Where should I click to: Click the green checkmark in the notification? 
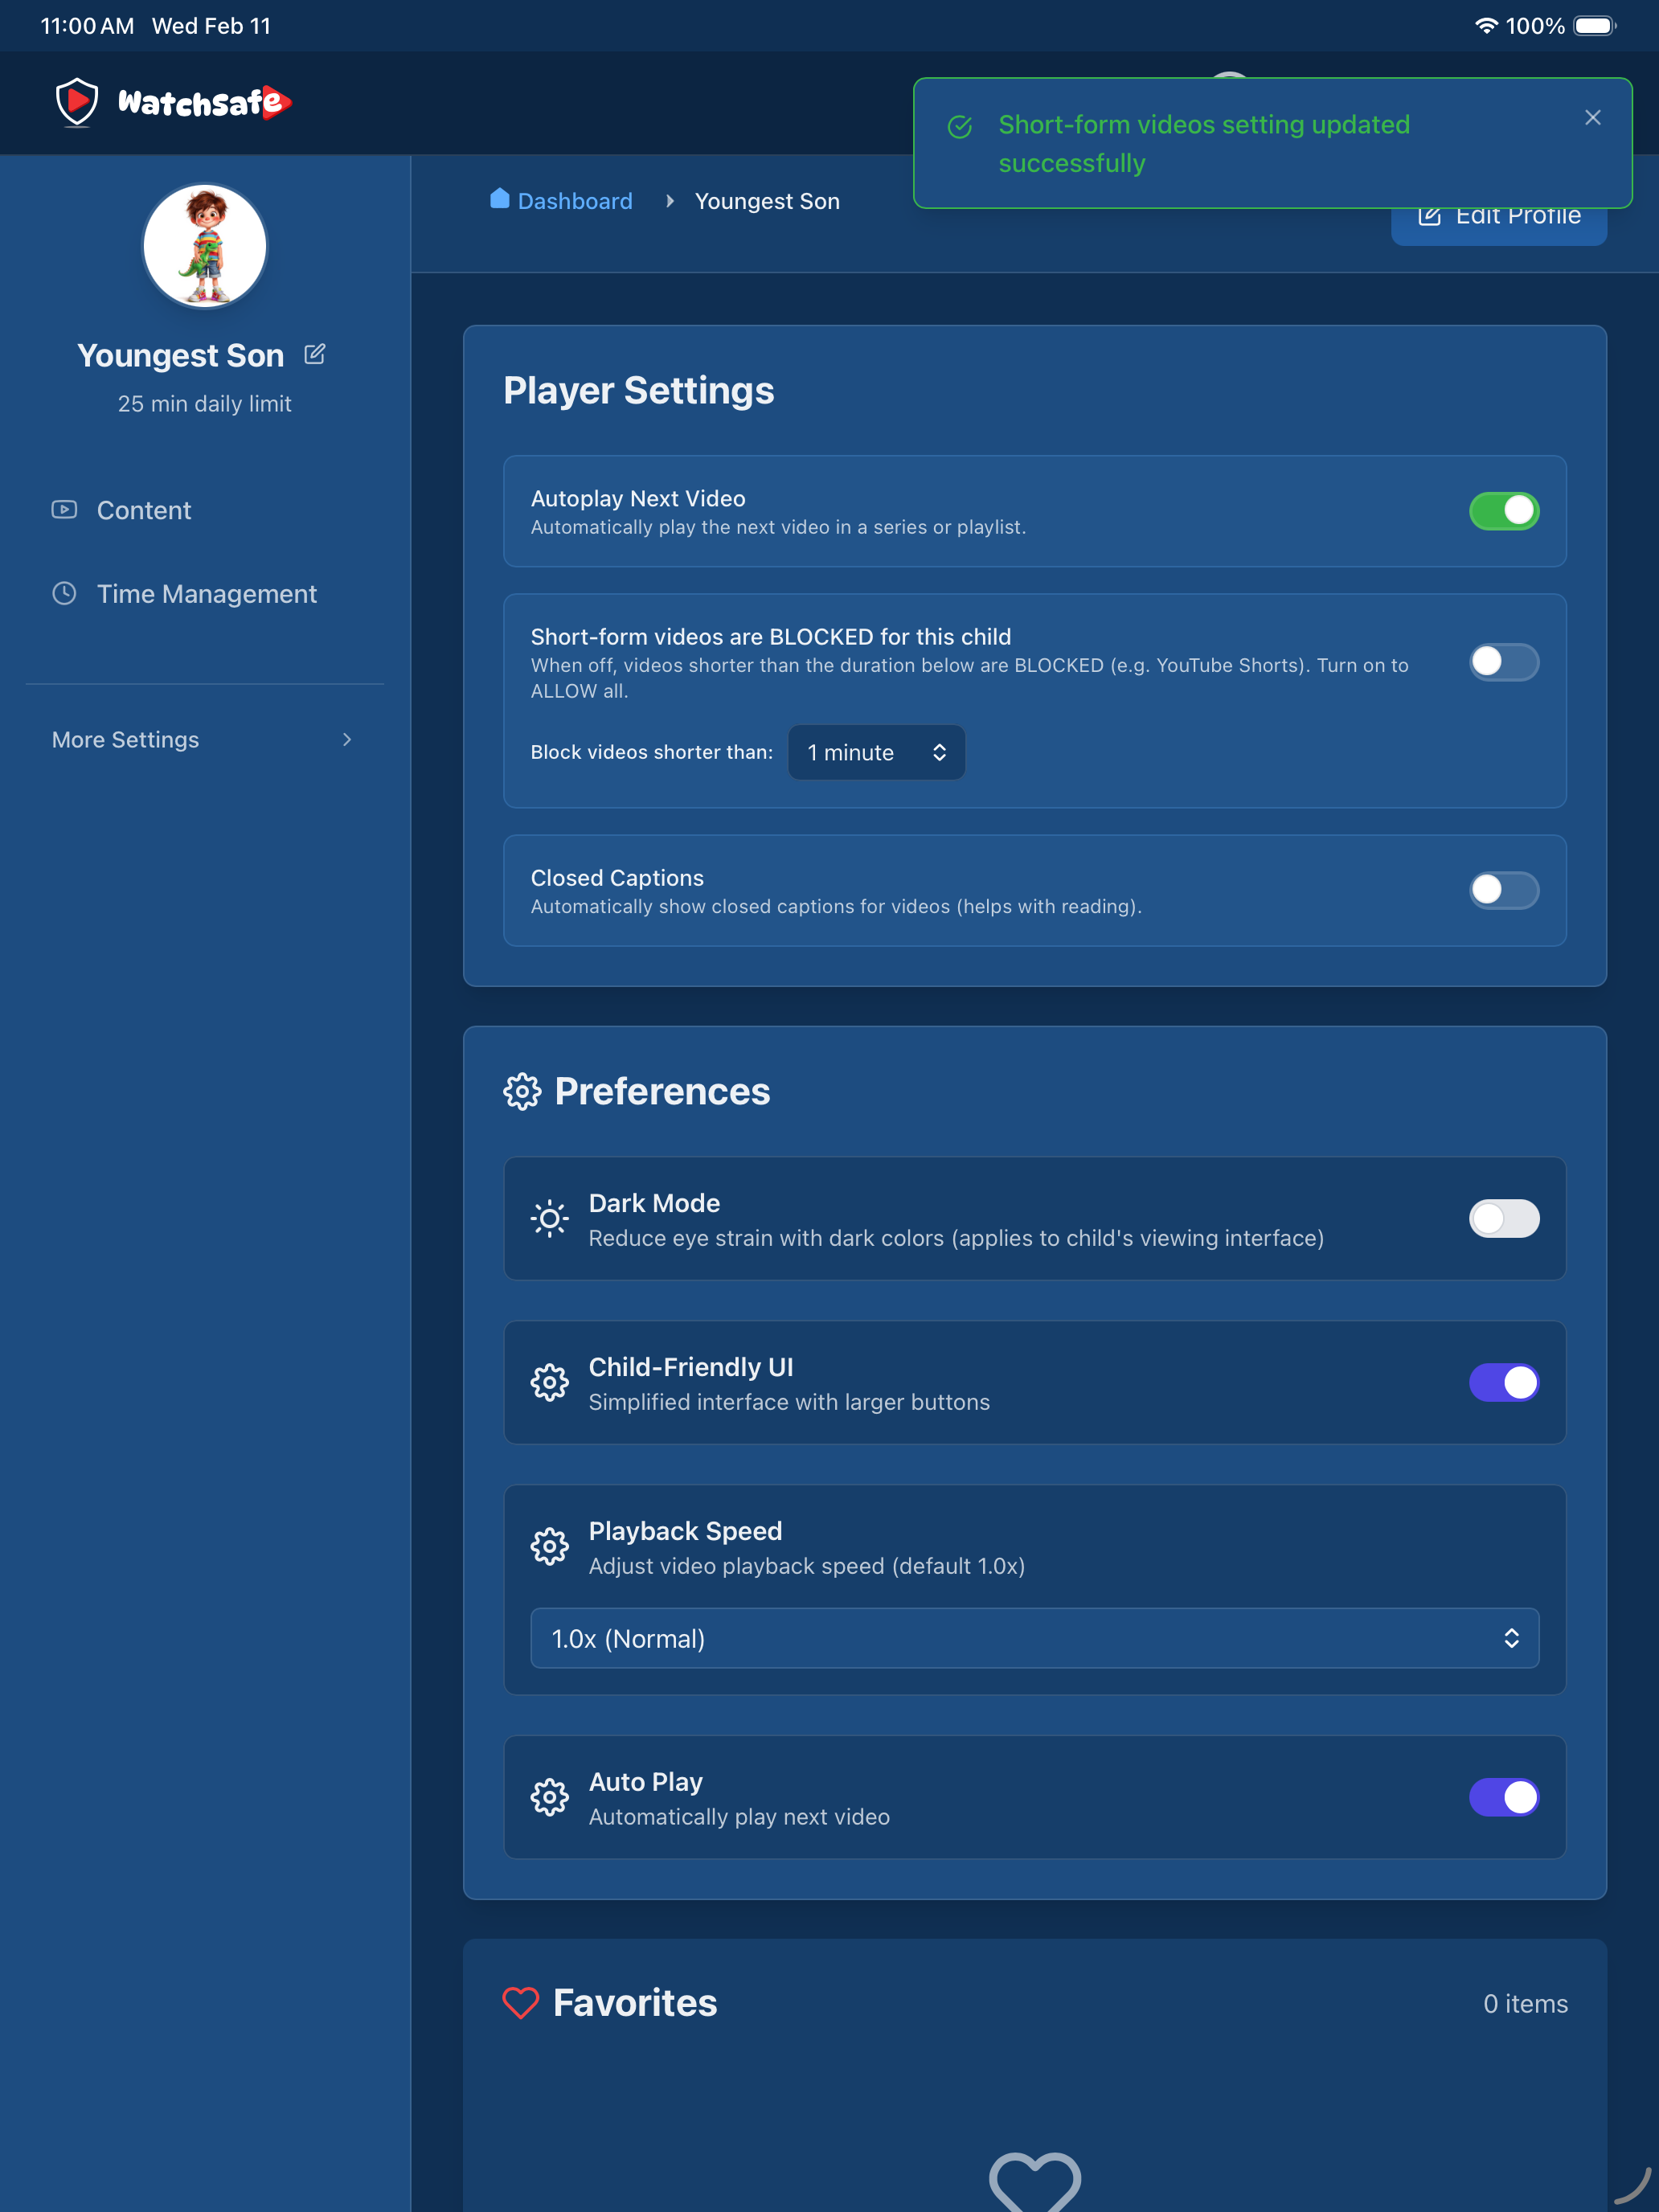pyautogui.click(x=960, y=127)
